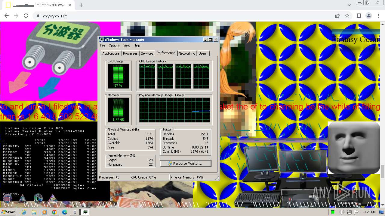Select the active browser tab
Viewport: 385px width, 216px height.
[x=39, y=5]
